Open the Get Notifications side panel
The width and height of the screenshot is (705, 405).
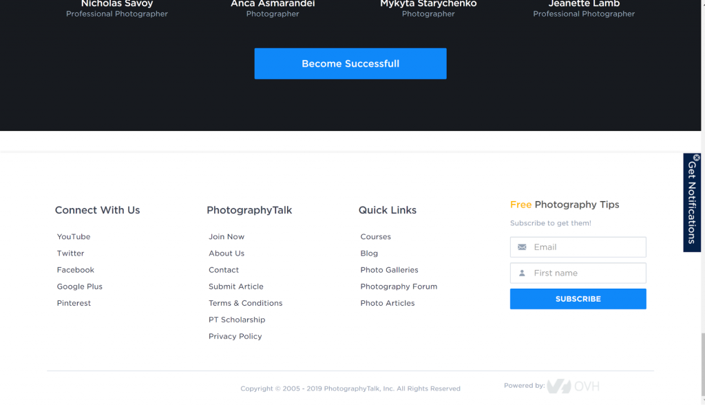tap(692, 205)
